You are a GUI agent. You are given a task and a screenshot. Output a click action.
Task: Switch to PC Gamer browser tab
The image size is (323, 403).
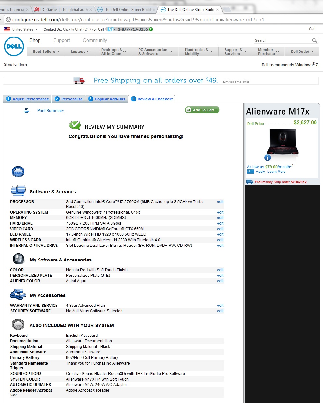pos(63,10)
